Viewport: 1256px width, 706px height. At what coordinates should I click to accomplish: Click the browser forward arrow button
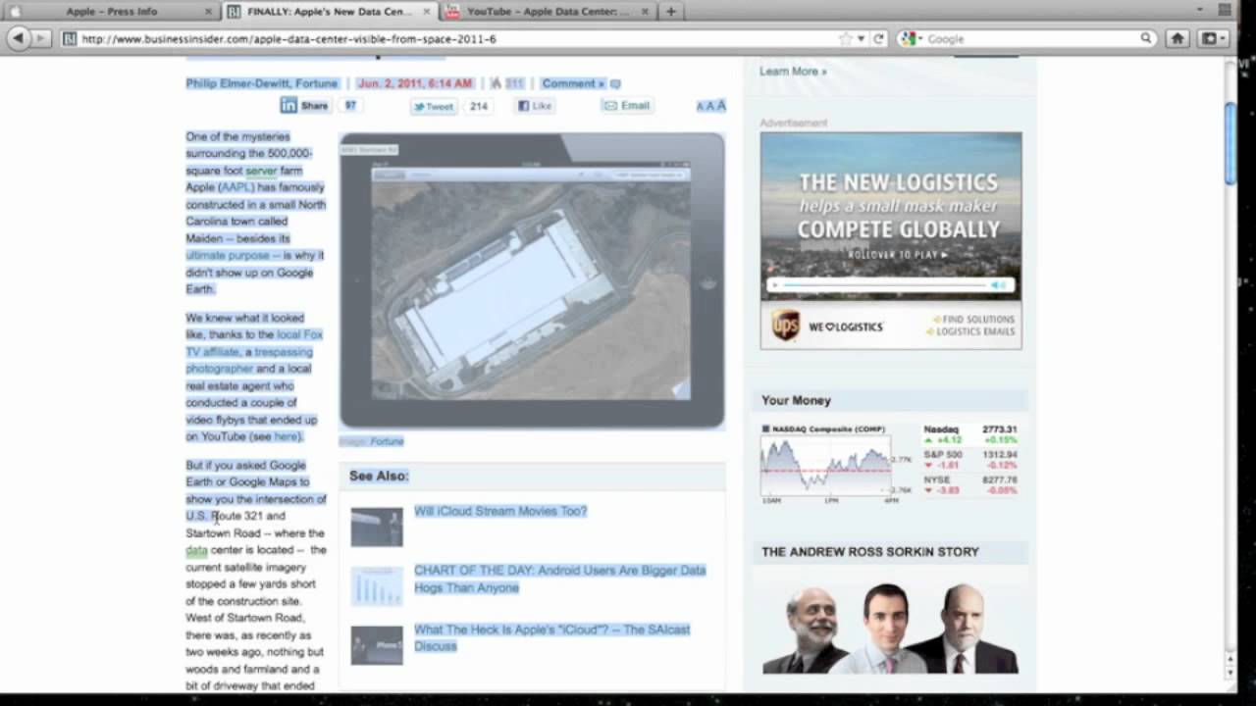42,38
